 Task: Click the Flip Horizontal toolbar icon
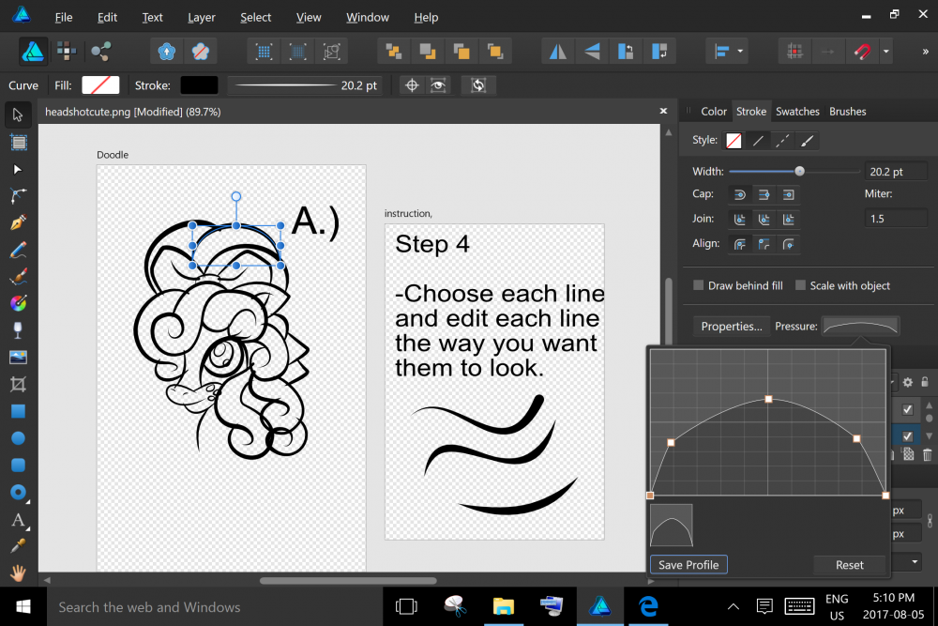(x=557, y=51)
